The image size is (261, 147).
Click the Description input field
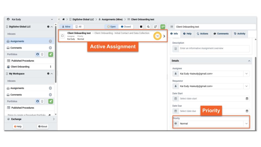[212, 48]
